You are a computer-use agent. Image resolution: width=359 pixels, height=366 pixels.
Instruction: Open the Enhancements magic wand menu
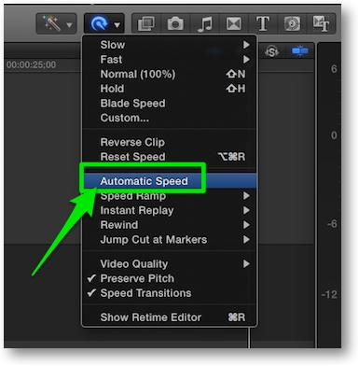(x=57, y=23)
